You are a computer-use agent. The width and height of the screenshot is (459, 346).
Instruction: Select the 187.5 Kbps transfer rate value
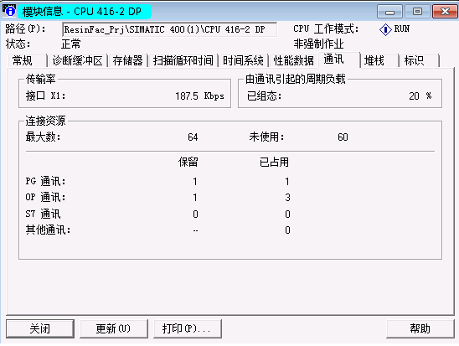pos(199,96)
